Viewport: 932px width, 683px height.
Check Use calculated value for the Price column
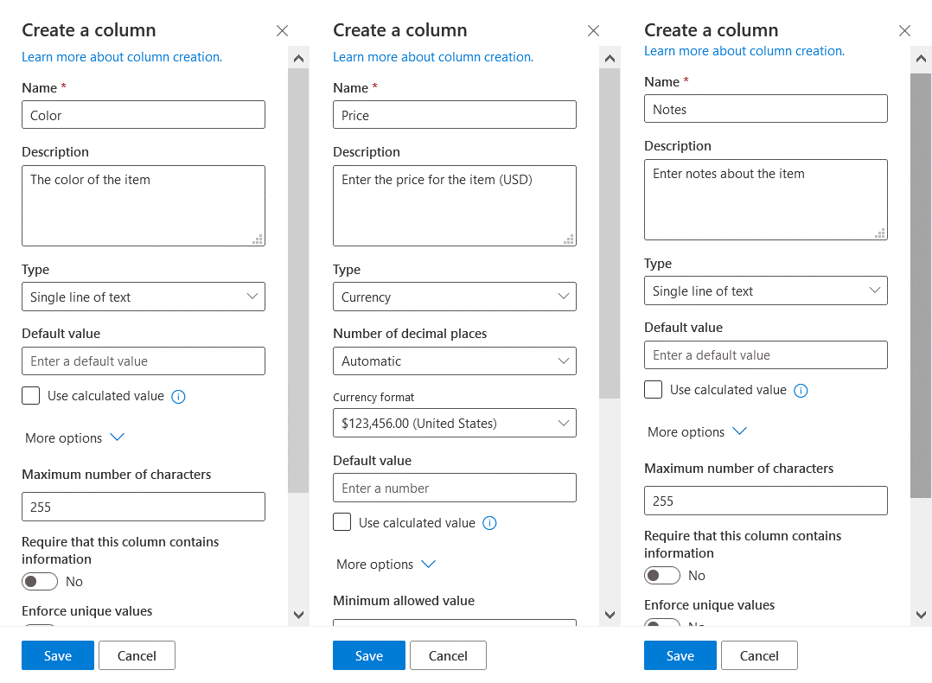(342, 522)
